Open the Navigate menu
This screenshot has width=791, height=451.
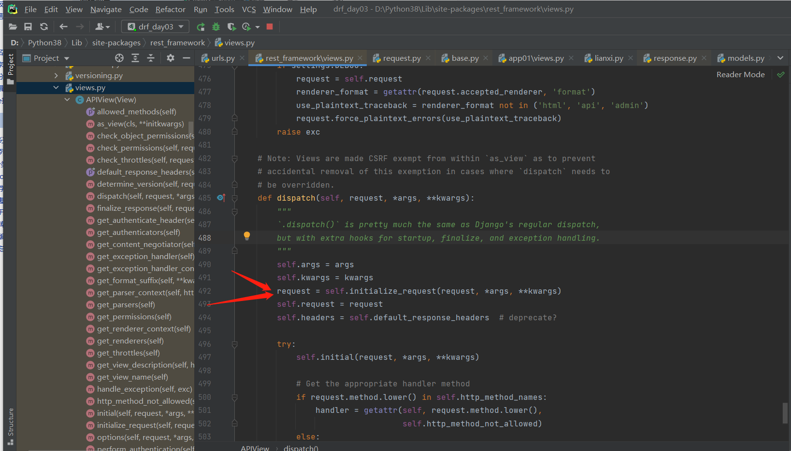click(106, 9)
